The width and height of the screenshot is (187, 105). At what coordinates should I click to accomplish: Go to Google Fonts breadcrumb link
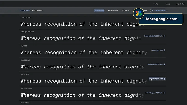coord(25,10)
